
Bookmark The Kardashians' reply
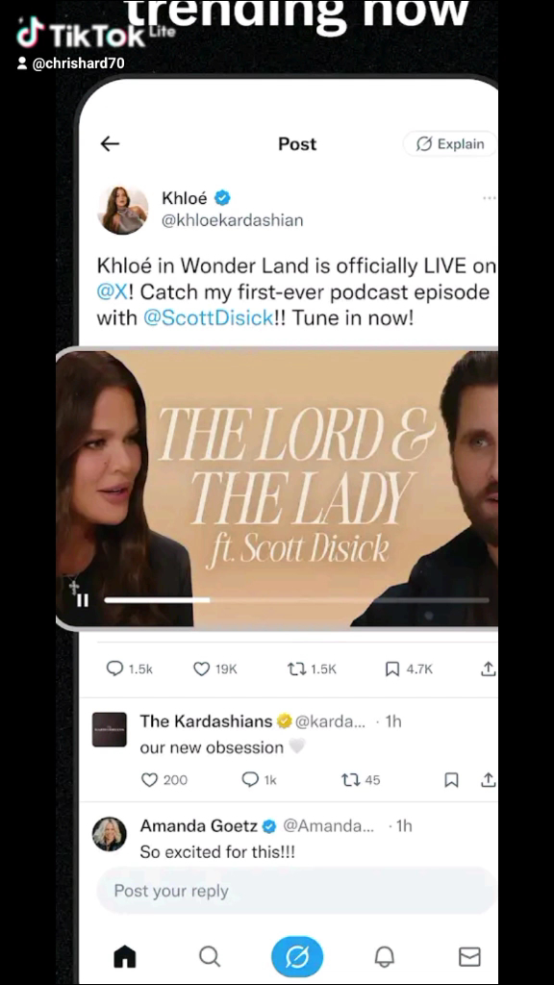pos(451,780)
